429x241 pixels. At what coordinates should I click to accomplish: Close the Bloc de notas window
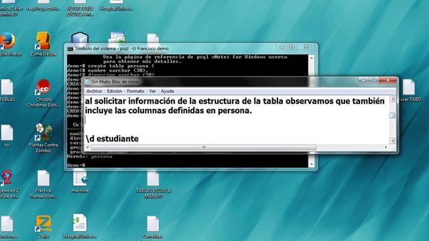pos(387,80)
